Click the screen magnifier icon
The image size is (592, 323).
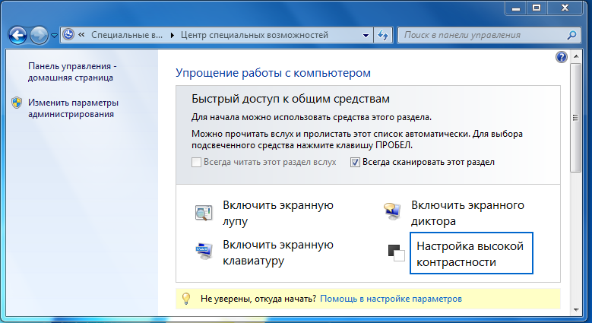point(204,213)
